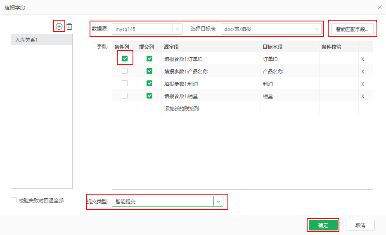Click the trash delete icon
This screenshot has width=386, height=235.
[69, 26]
